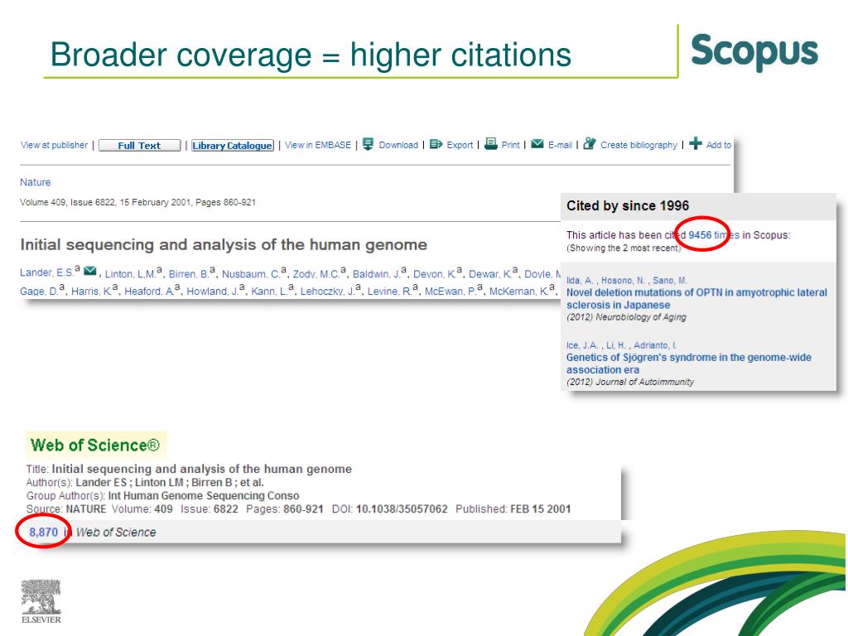Open author McKernan, K. link

point(518,291)
